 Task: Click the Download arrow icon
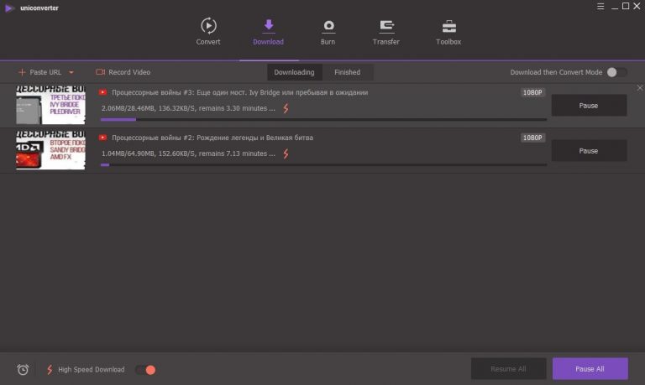[269, 25]
